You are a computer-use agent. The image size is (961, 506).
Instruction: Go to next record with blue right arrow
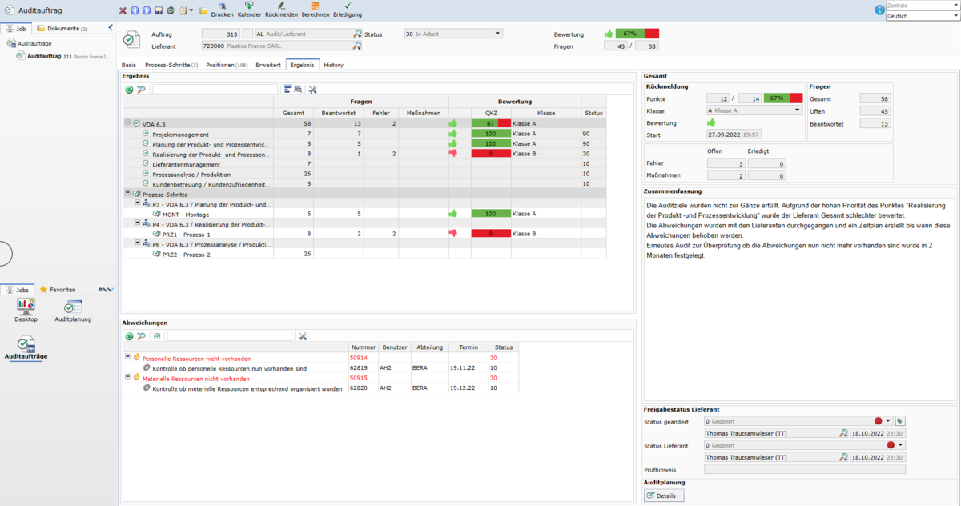tap(147, 10)
